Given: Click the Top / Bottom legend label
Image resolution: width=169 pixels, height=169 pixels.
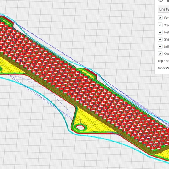Looking at the screenshot, I should tap(164, 61).
